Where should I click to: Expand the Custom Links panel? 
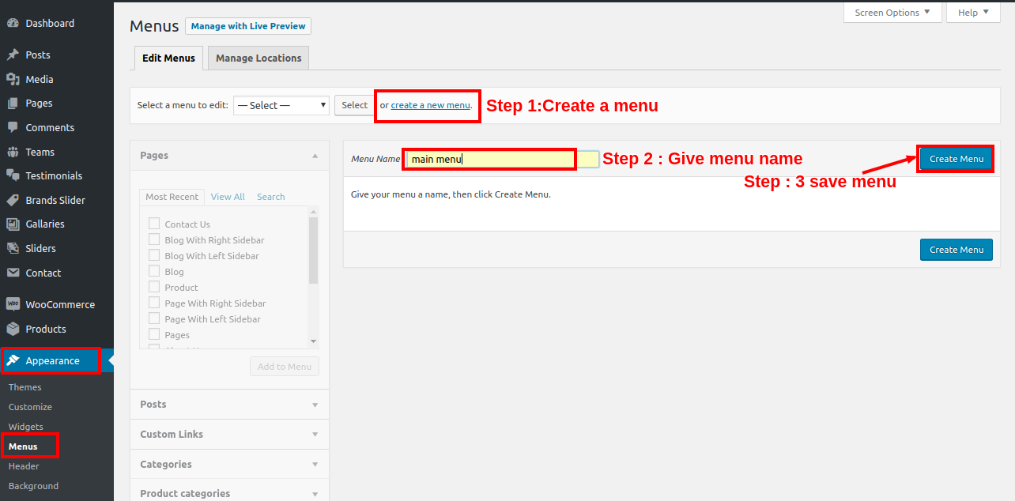[x=229, y=435]
